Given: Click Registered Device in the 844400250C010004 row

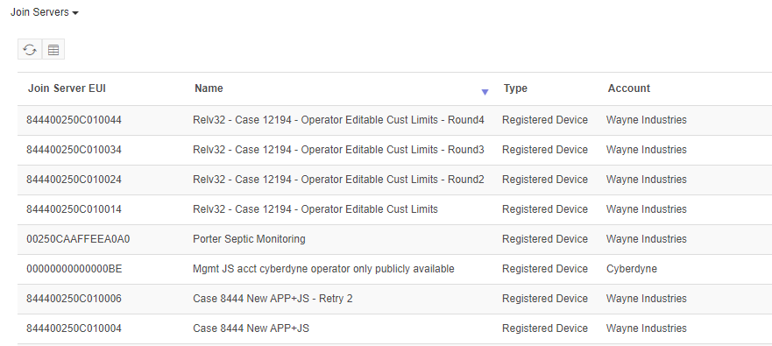Looking at the screenshot, I should point(545,328).
